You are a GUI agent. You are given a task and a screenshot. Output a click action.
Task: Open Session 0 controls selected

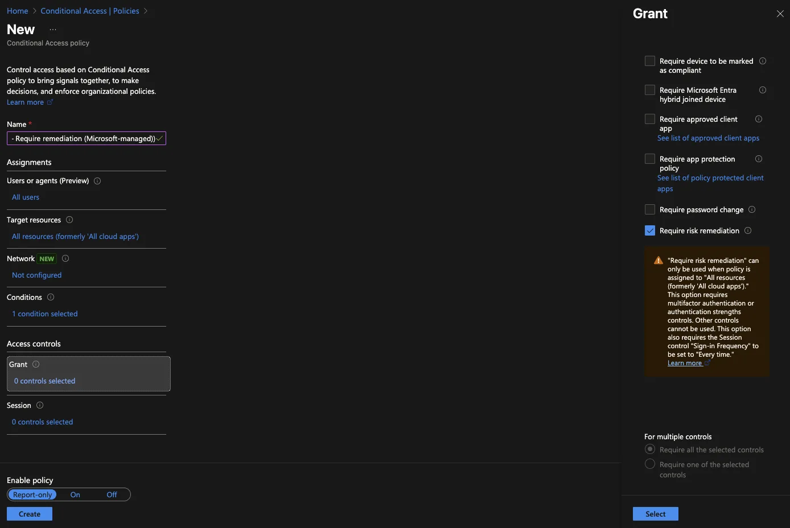click(43, 422)
